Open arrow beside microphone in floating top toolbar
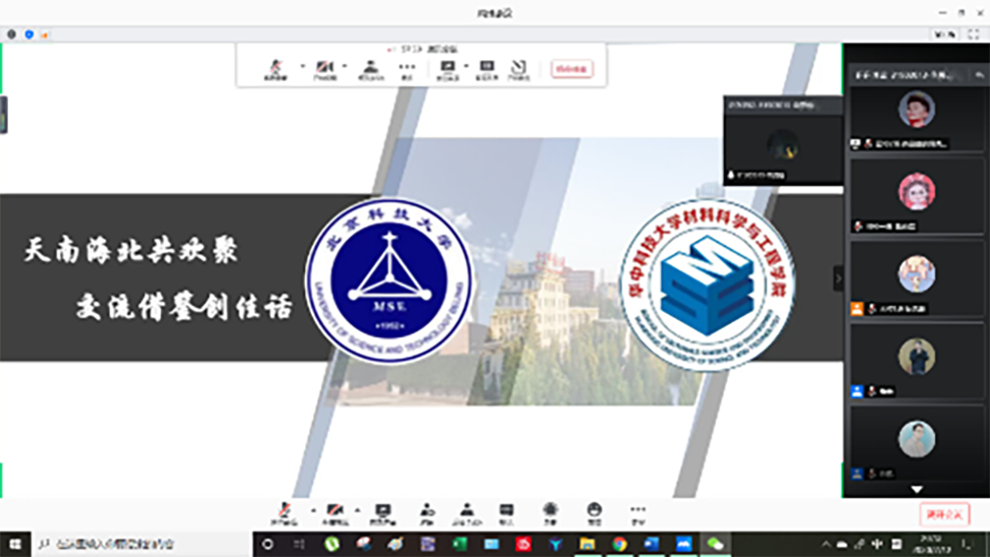Screen dimensions: 990x557 (302, 65)
